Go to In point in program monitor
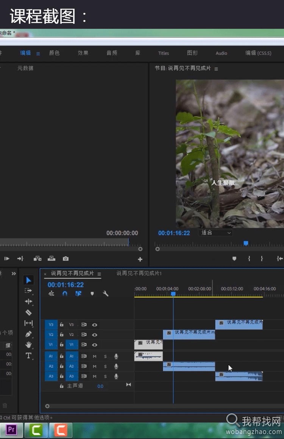Image resolution: width=284 pixels, height=439 pixels. [x=279, y=259]
